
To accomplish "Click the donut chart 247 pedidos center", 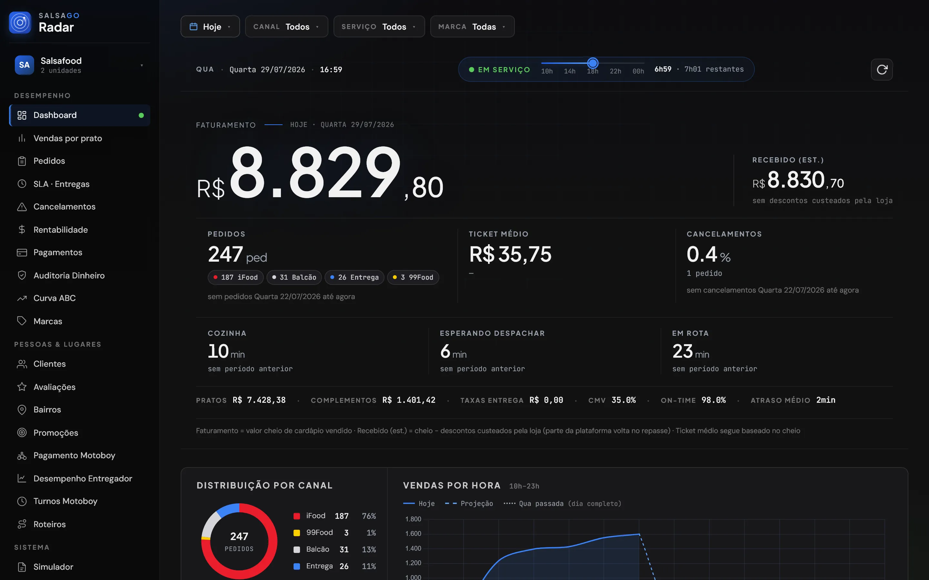I will coord(239,541).
